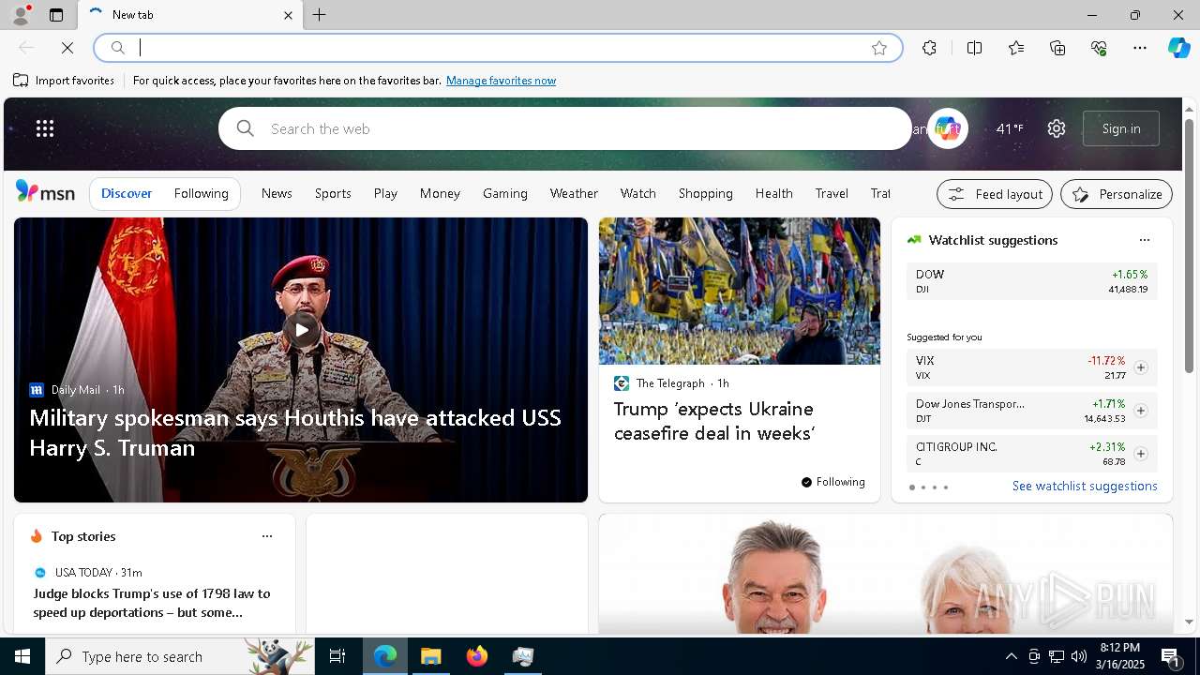Open the Weather category
Viewport: 1200px width, 675px height.
click(x=574, y=193)
